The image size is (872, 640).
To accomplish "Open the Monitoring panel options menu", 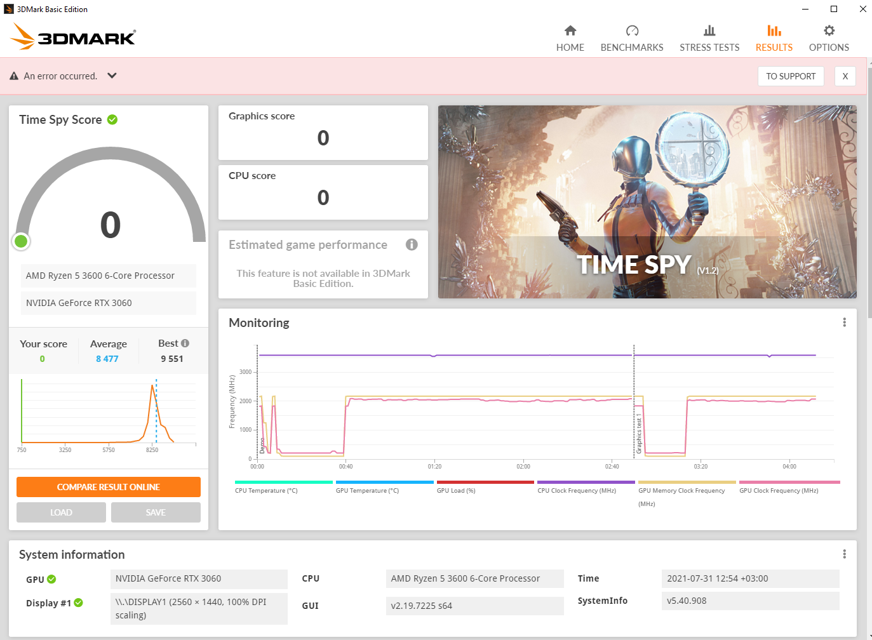I will pos(844,323).
